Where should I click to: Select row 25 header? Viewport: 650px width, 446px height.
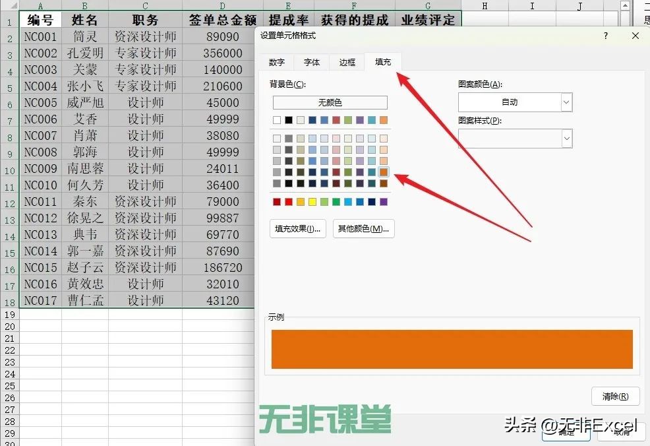9,386
